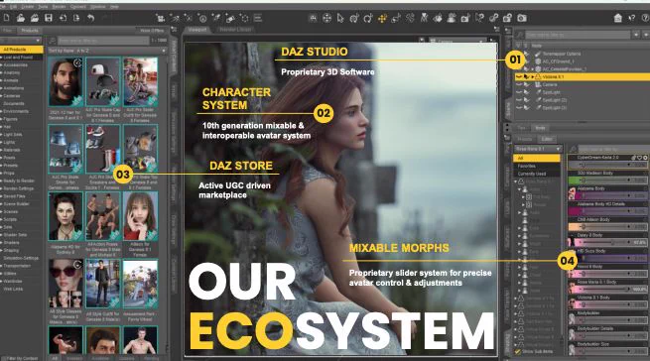Open the products pane options menu icon
Screen dimensions: 650x361
click(174, 30)
